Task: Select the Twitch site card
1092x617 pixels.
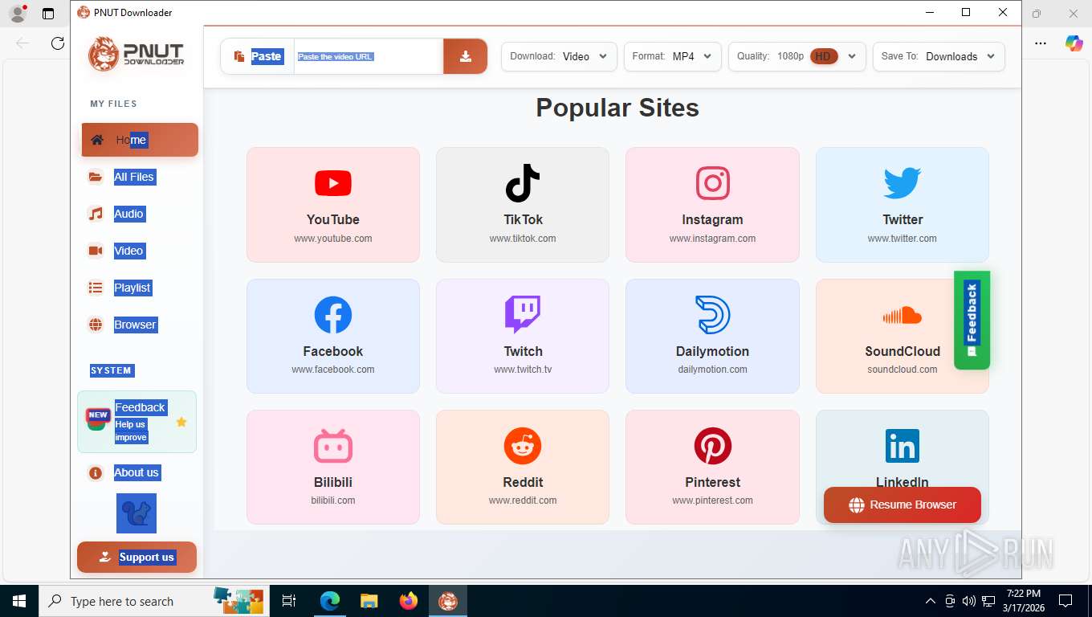Action: pyautogui.click(x=523, y=336)
